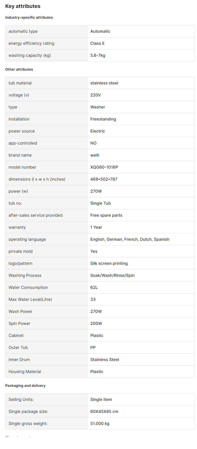The height and width of the screenshot is (449, 197).
Task: Select the Silk screen printing value
Action: pyautogui.click(x=109, y=263)
